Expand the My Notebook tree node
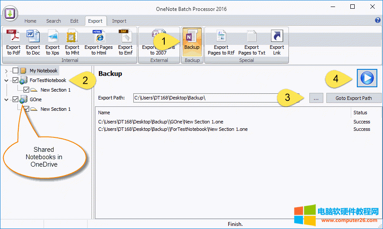This screenshot has height=229, width=383. 6,71
